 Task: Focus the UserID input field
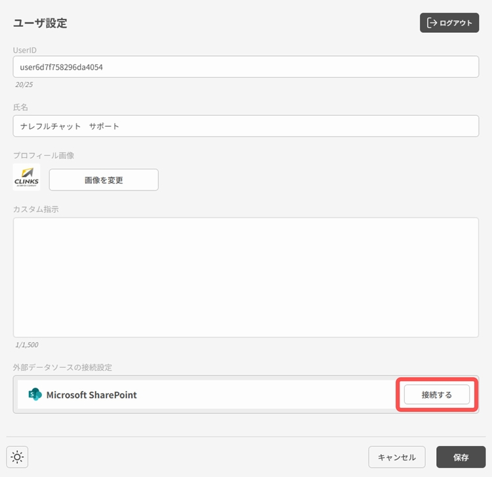pyautogui.click(x=245, y=67)
